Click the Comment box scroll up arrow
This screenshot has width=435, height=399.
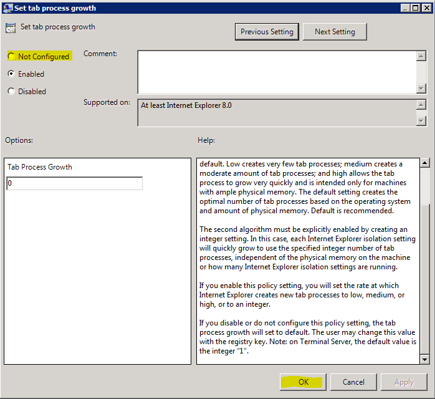(421, 56)
